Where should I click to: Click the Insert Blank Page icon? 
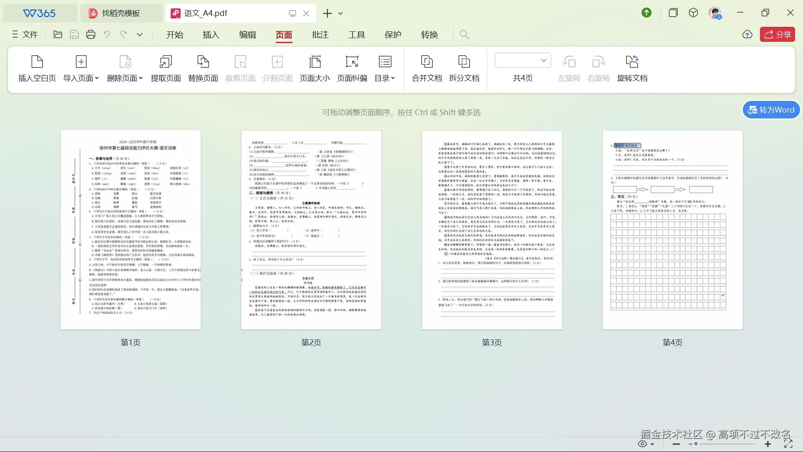point(37,62)
